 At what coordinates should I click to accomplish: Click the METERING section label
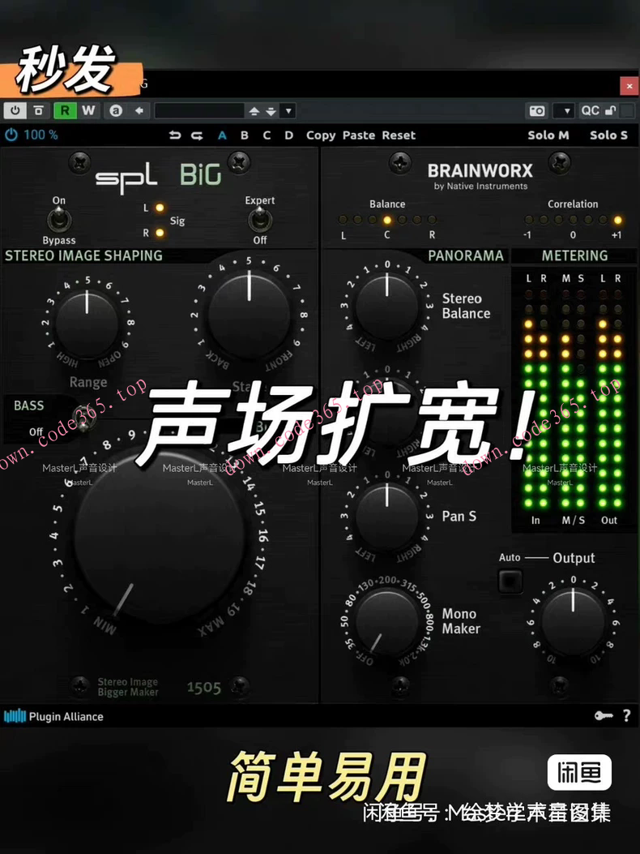click(x=574, y=255)
